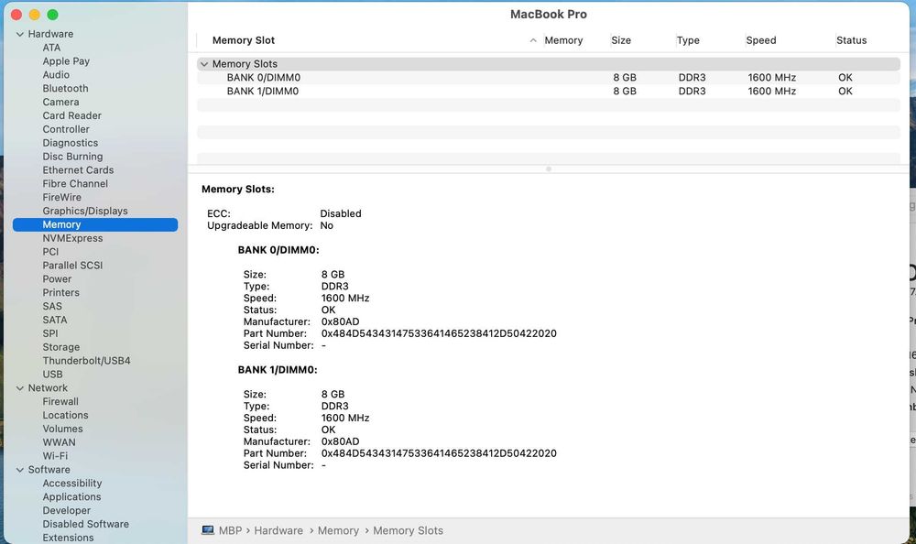This screenshot has height=544, width=916.
Task: Click MBP in the path bar
Action: click(230, 530)
